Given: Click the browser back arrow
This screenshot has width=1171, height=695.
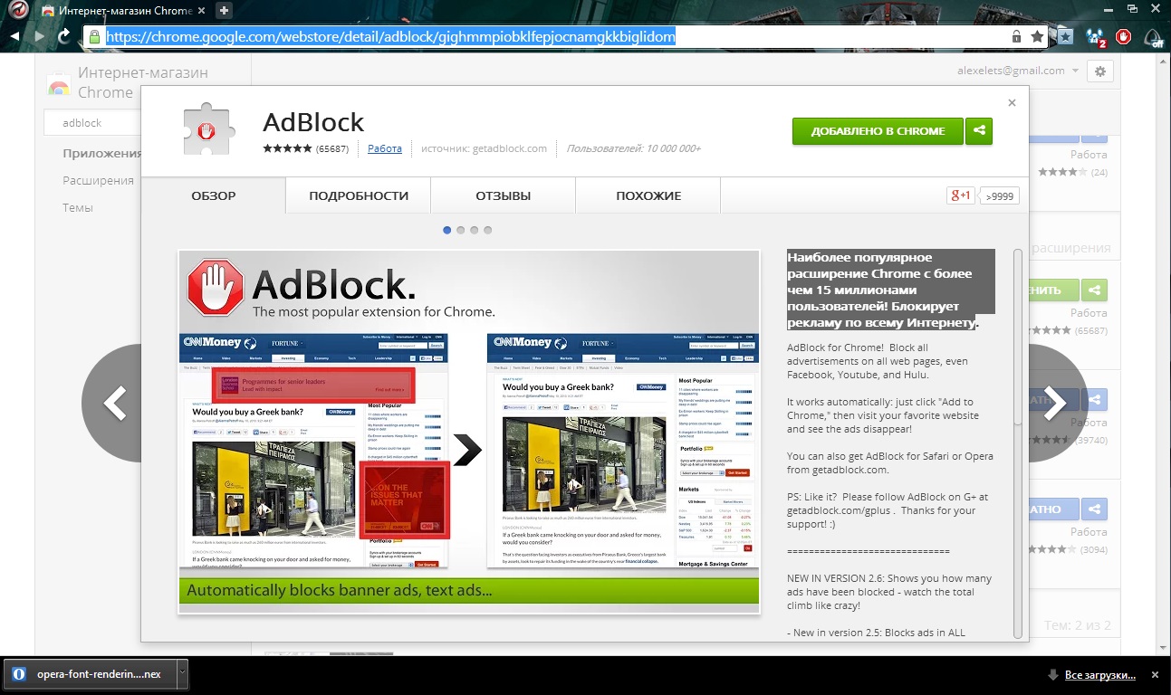Looking at the screenshot, I should [x=14, y=37].
